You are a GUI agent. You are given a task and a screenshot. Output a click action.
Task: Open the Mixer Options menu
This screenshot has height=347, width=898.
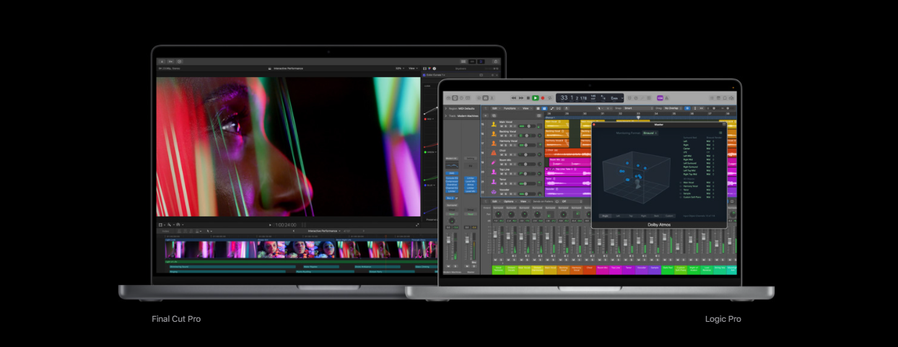pyautogui.click(x=509, y=201)
